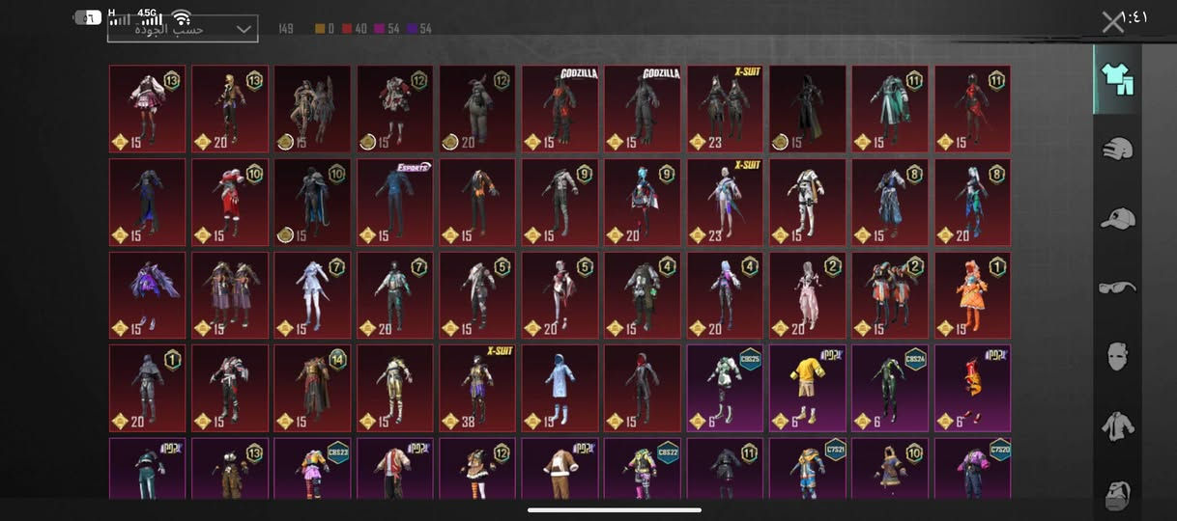Screen dimensions: 1177x521
Task: Close the inventory with the X icon
Action: click(x=1113, y=21)
